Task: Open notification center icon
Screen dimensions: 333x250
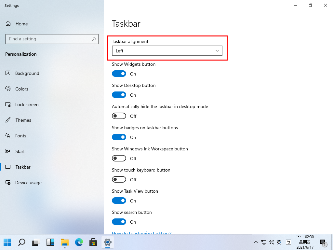Action: pyautogui.click(x=323, y=242)
